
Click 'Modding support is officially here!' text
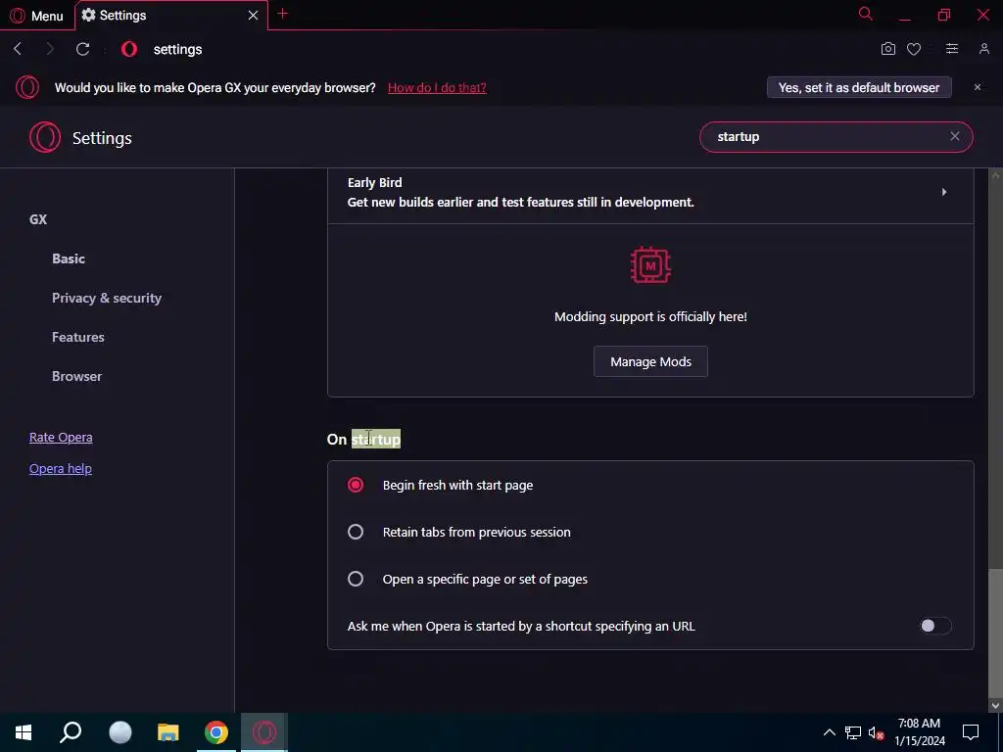[650, 316]
